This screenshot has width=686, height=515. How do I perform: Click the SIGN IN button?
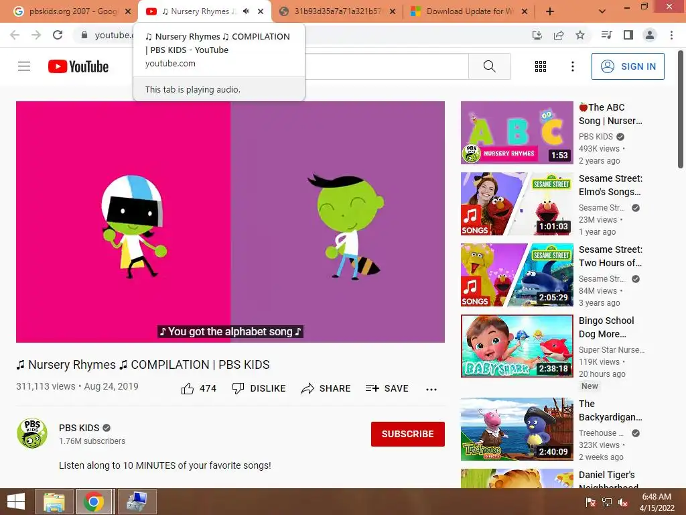(x=628, y=66)
